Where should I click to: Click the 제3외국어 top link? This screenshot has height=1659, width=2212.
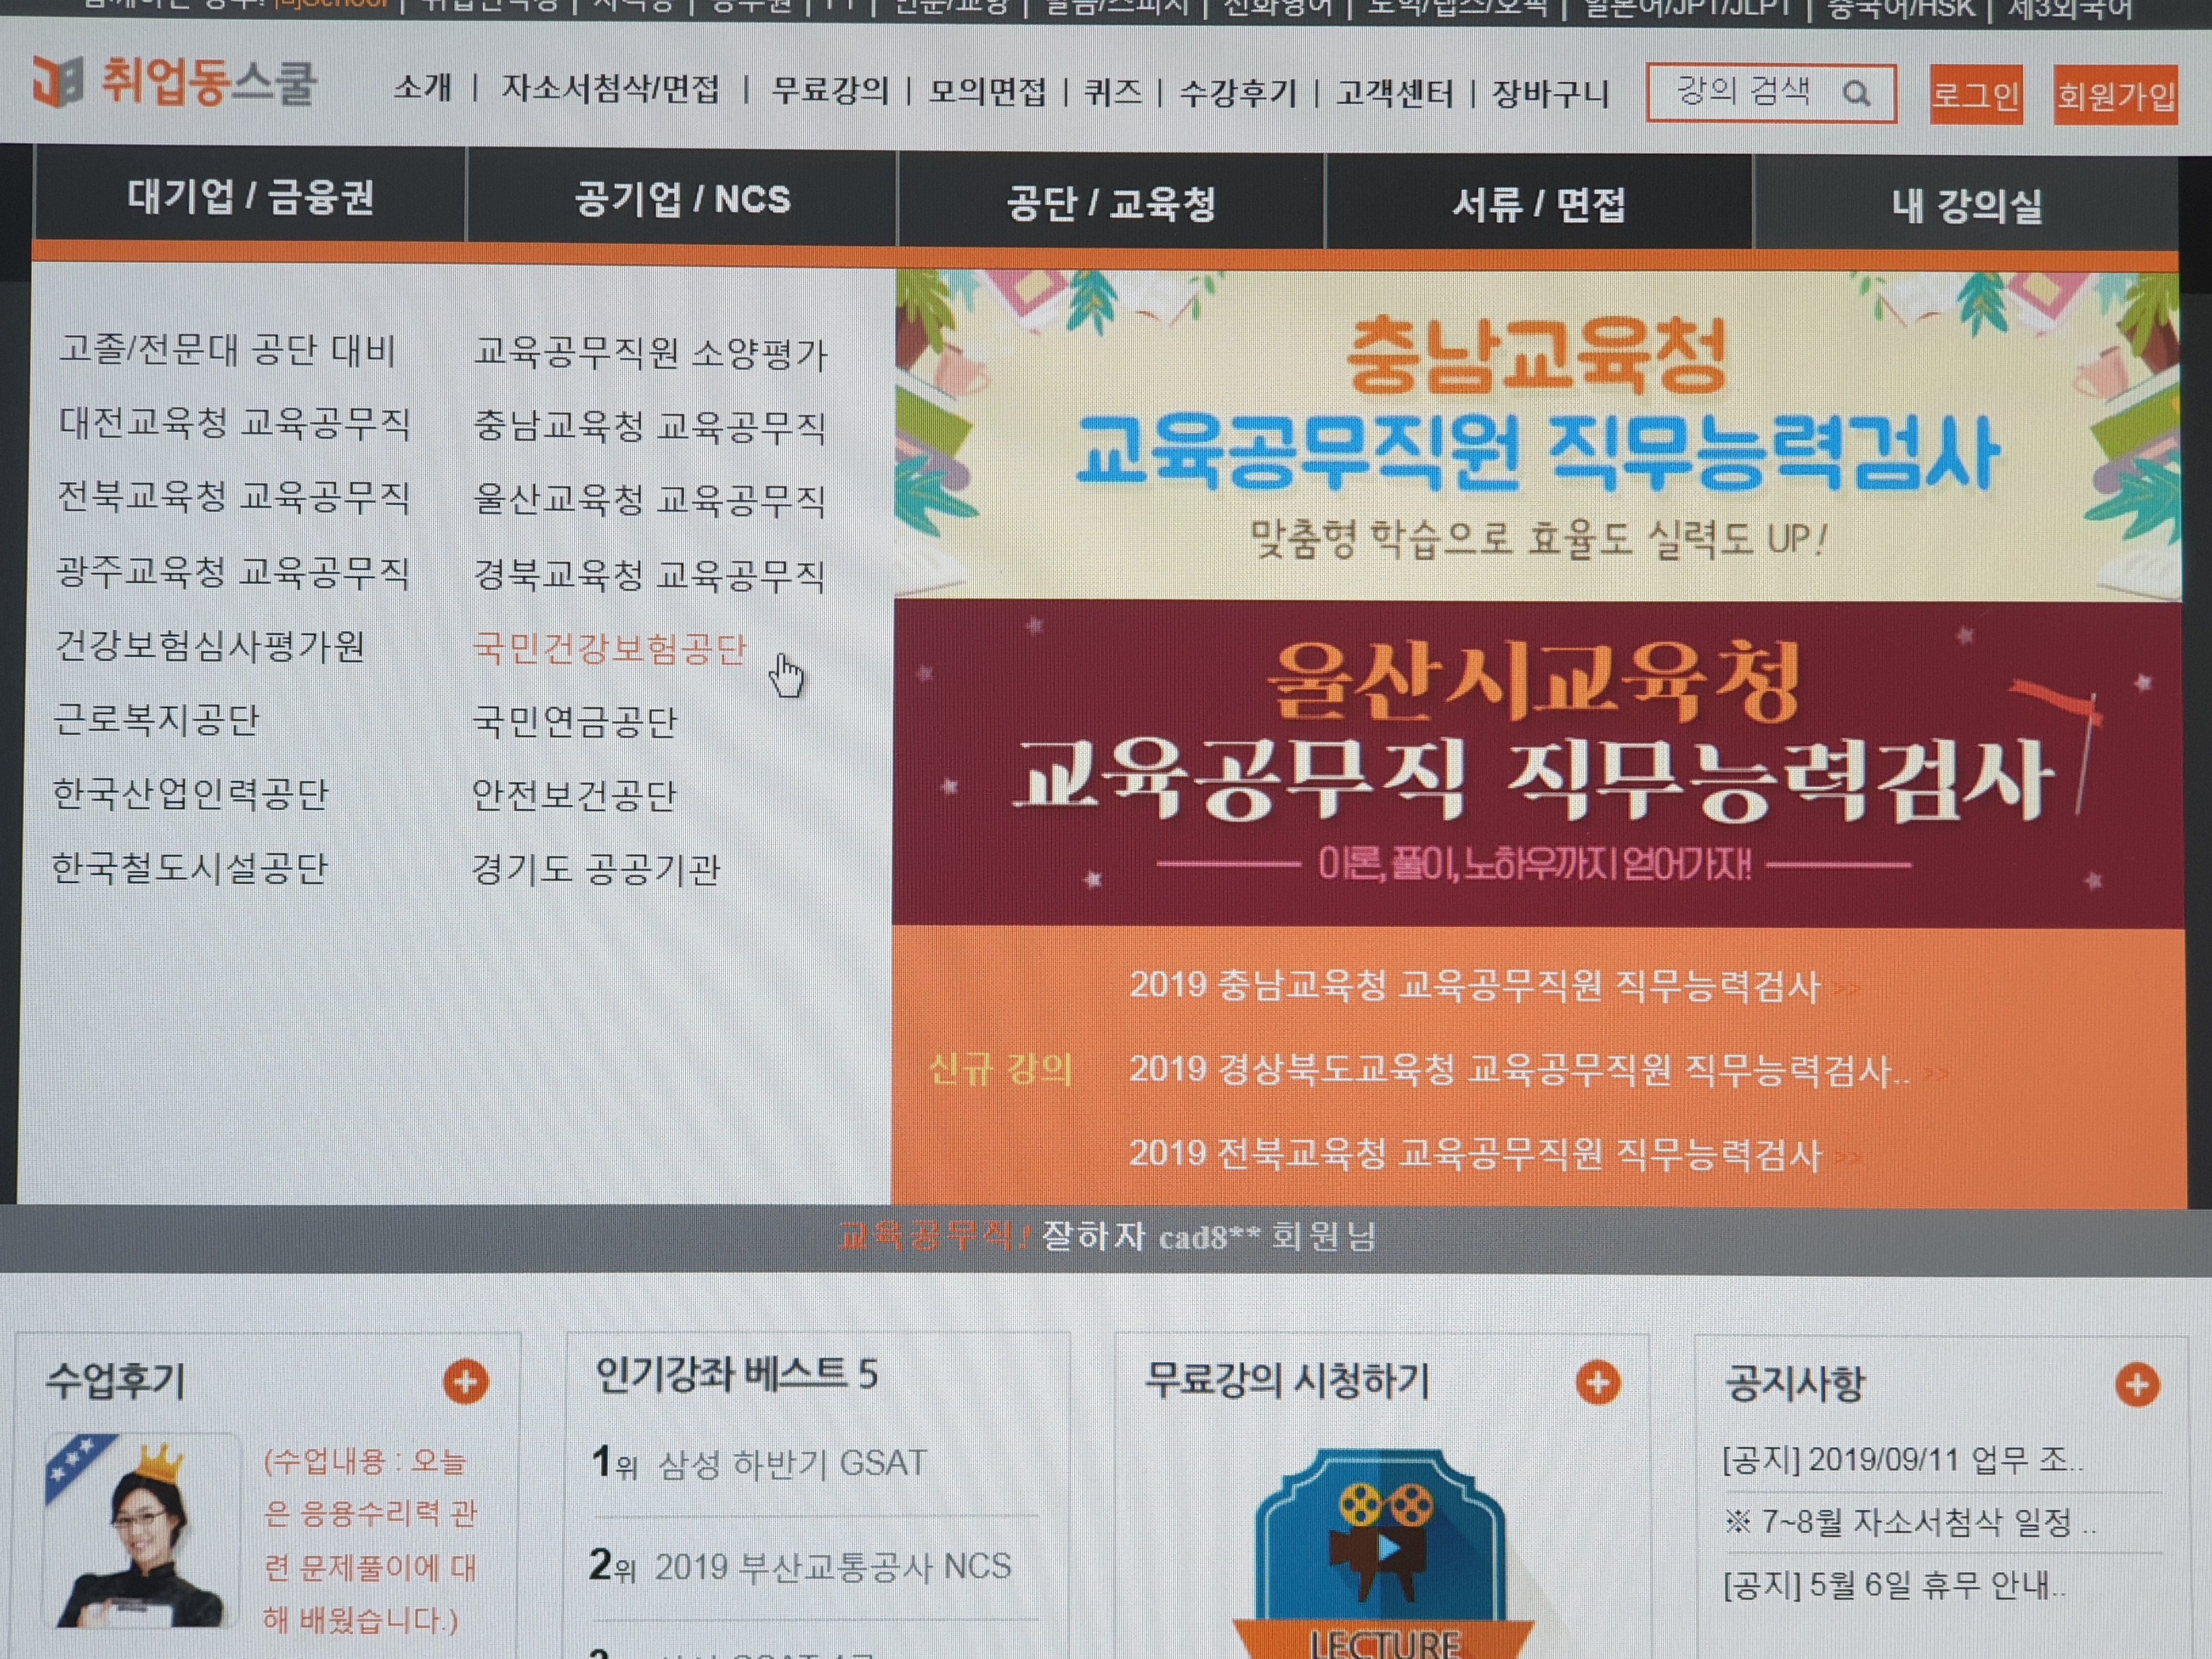2070,9
